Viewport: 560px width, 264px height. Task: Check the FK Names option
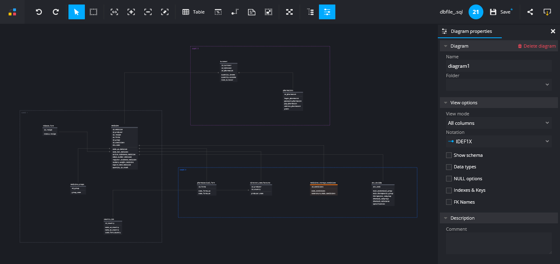449,202
